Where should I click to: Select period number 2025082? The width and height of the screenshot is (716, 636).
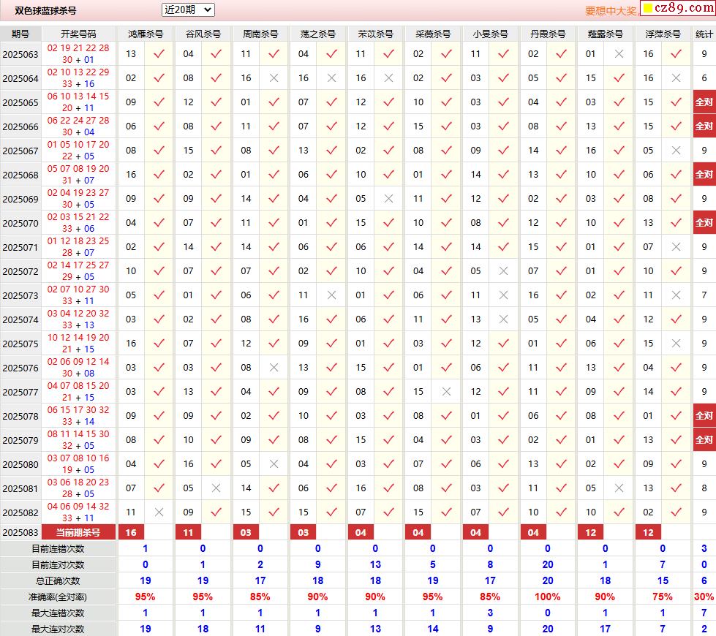click(20, 512)
